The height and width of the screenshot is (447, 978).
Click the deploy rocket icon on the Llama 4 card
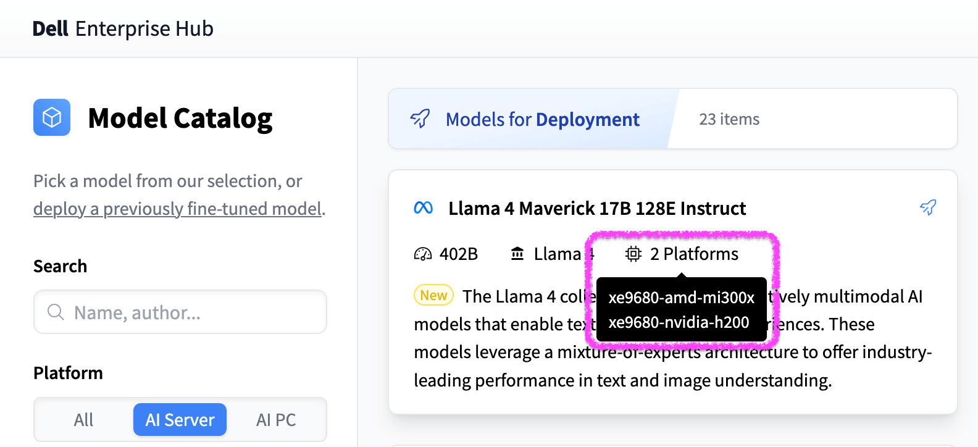tap(927, 207)
